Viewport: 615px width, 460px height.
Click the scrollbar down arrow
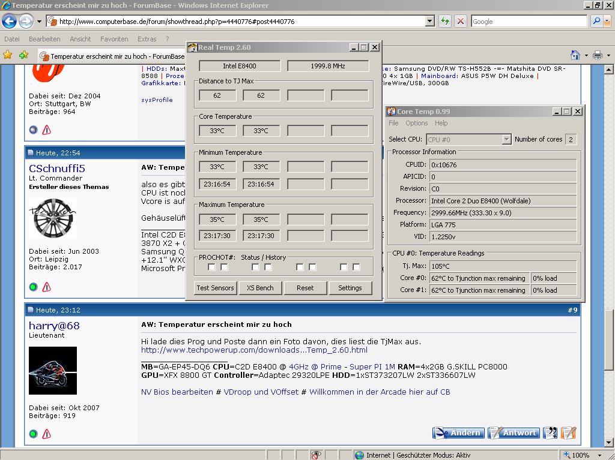tap(608, 443)
